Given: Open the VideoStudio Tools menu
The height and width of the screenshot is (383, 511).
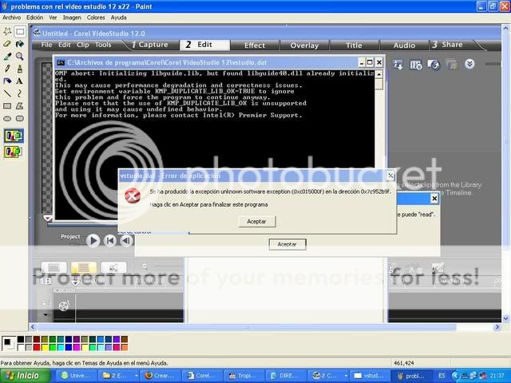Looking at the screenshot, I should pos(103,45).
